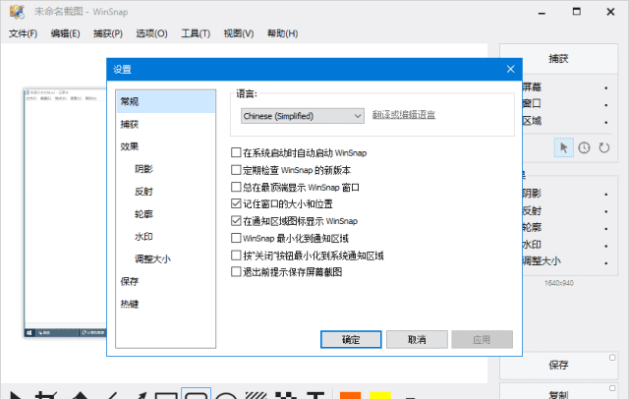Open the 选项(O) menu
This screenshot has width=629, height=399.
[151, 33]
